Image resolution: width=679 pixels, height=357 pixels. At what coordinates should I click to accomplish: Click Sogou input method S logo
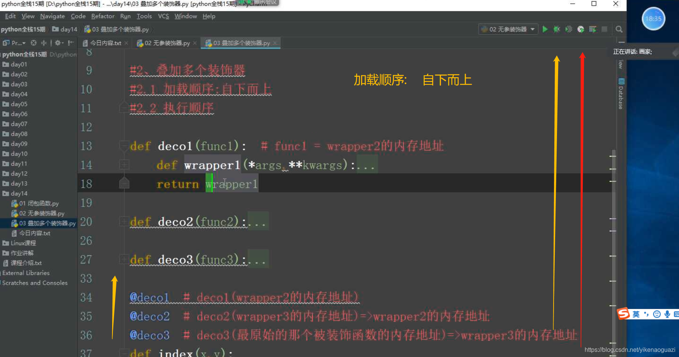point(623,314)
